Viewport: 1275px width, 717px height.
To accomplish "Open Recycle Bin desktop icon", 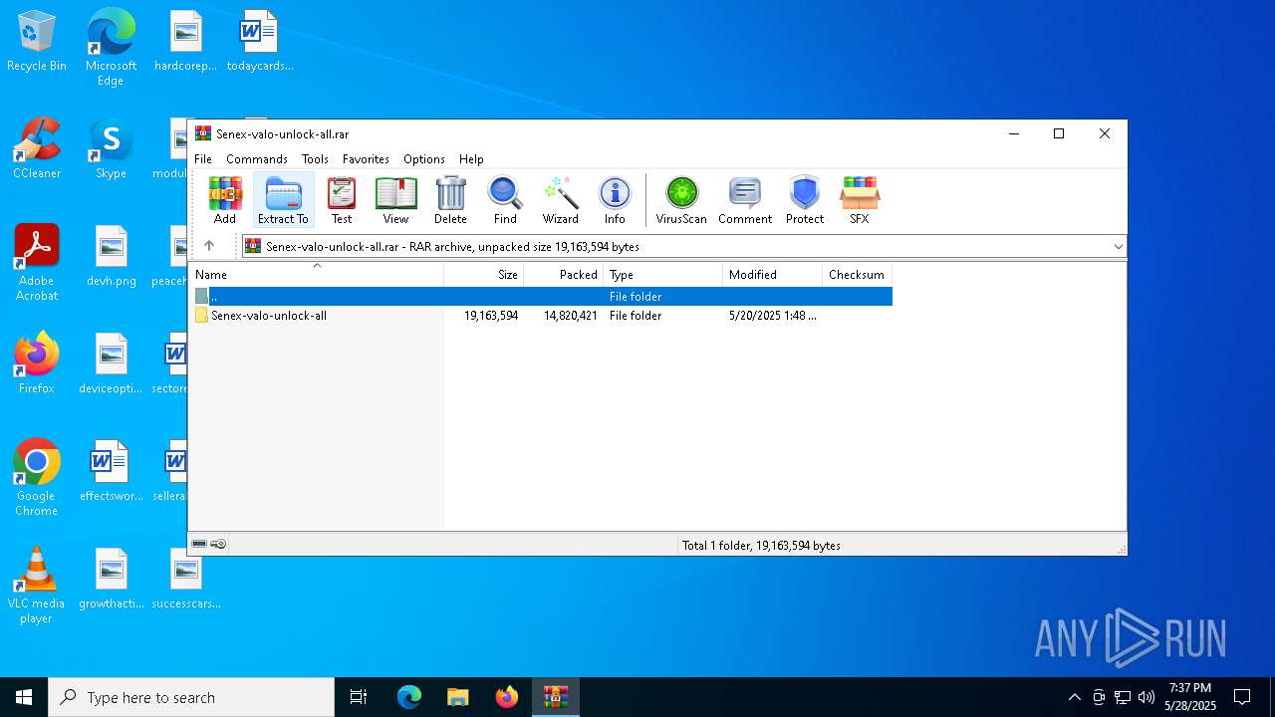I will [x=37, y=42].
